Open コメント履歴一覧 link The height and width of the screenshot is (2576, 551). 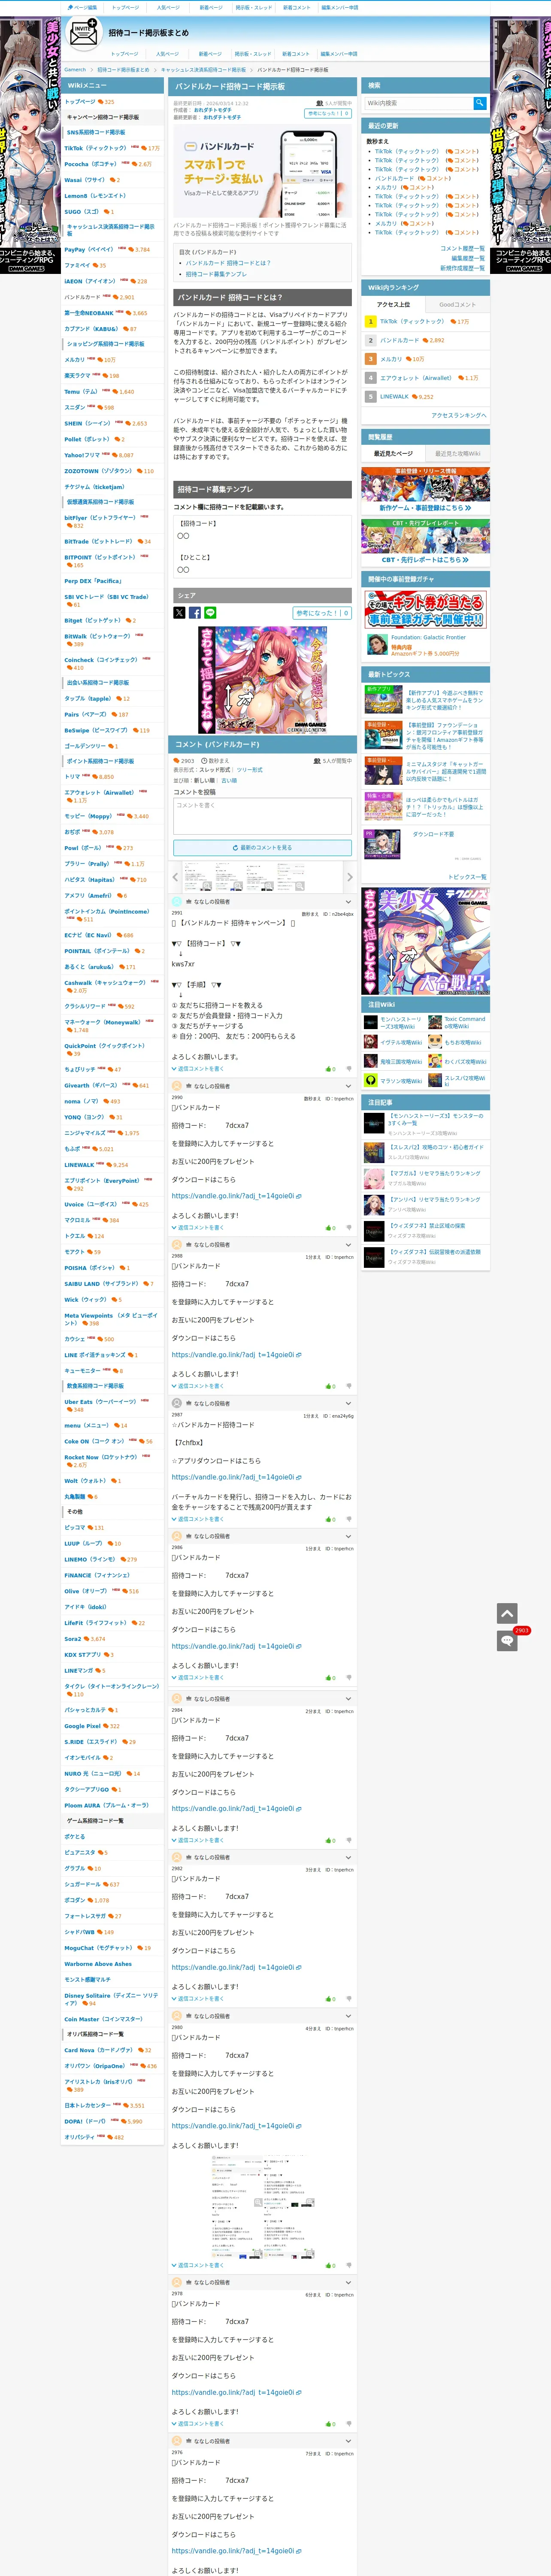tap(462, 248)
